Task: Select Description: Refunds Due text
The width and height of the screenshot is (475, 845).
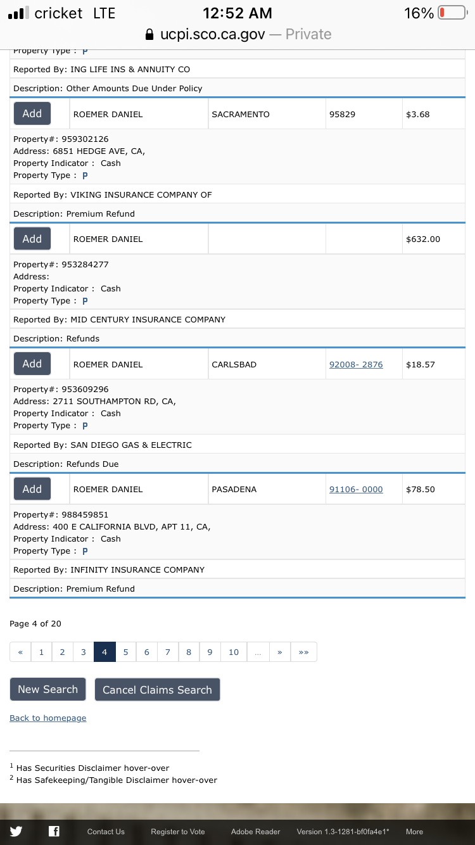Action: pos(66,464)
